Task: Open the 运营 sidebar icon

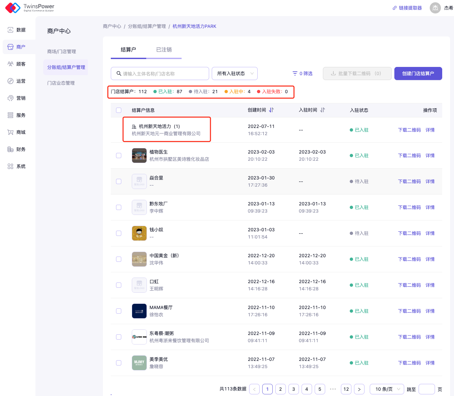Action: (x=10, y=81)
